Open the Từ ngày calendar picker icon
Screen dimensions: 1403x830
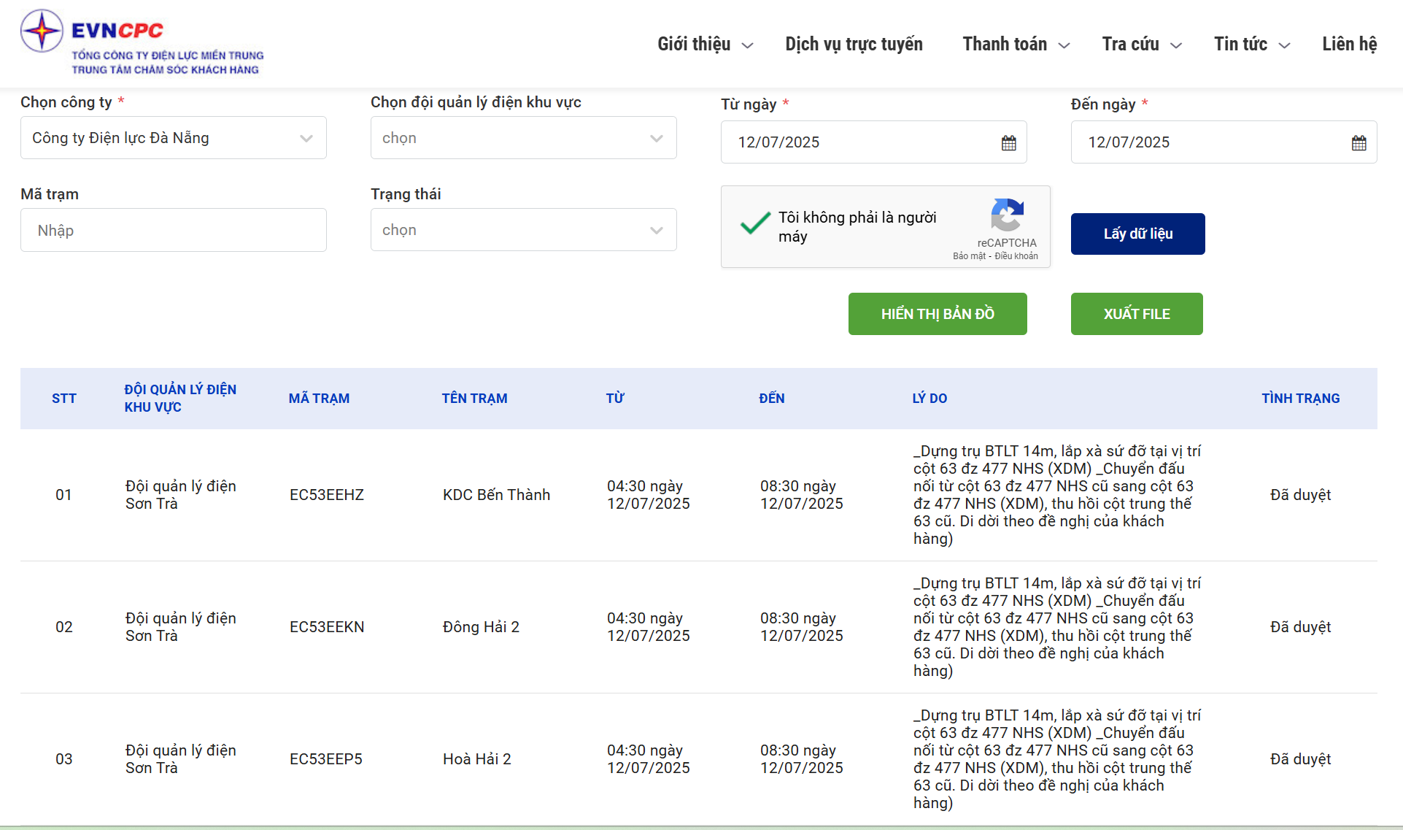tap(1008, 143)
